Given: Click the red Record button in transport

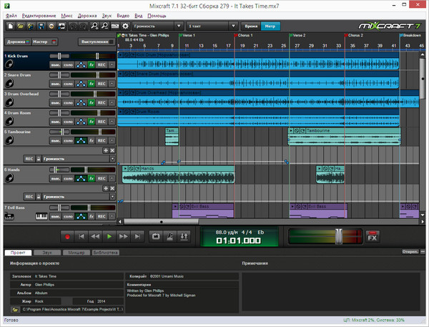Looking at the screenshot, I should [68, 235].
